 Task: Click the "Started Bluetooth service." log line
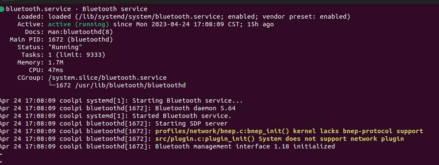coord(182,115)
